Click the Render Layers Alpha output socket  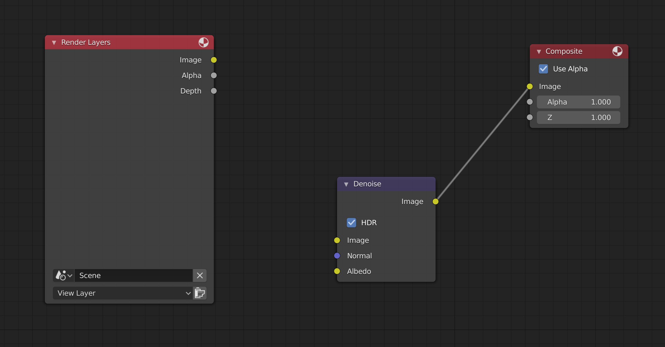click(214, 76)
